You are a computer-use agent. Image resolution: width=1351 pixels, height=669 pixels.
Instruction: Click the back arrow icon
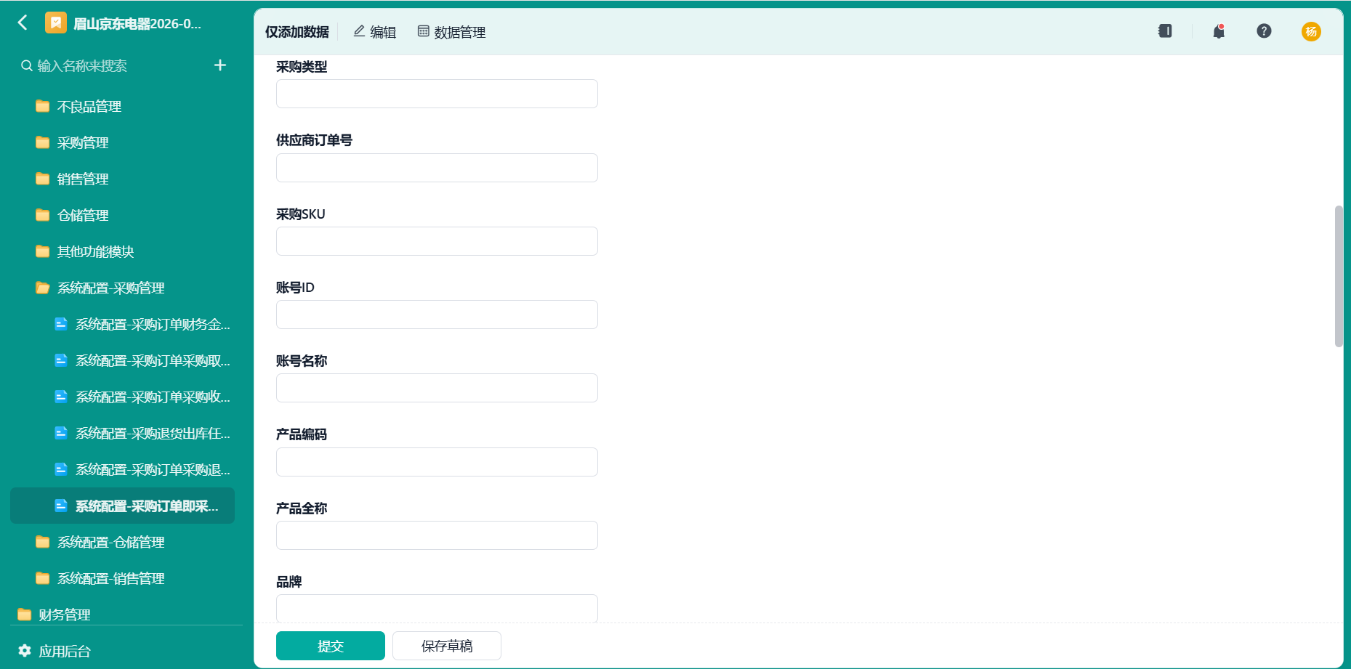click(x=23, y=23)
